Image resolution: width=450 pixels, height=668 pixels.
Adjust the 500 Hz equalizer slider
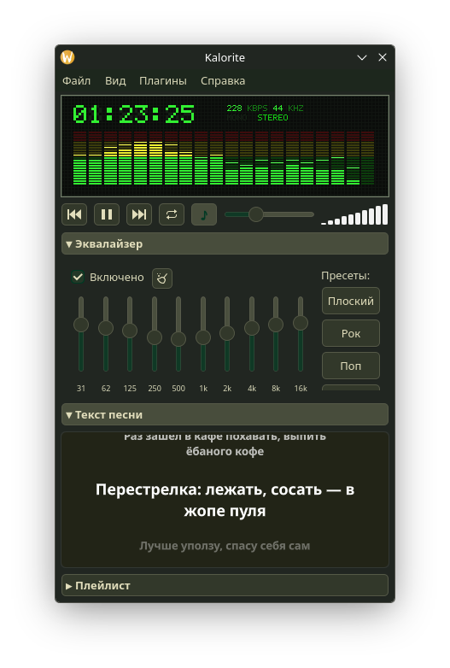178,334
